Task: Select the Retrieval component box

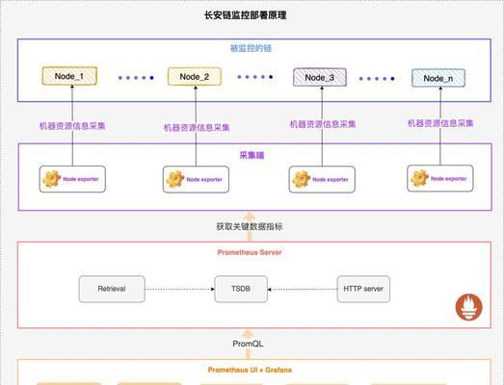Action: click(x=112, y=289)
